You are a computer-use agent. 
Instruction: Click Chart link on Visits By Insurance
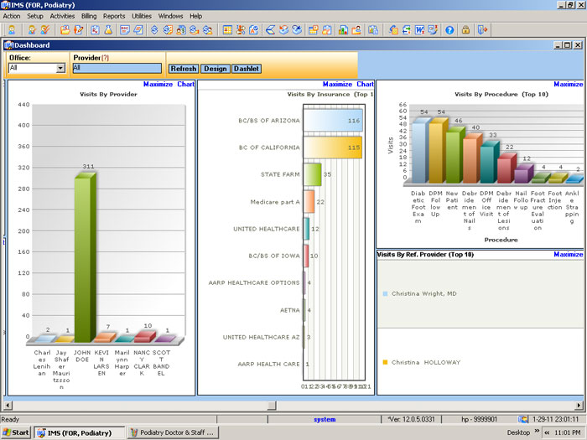[x=365, y=84]
